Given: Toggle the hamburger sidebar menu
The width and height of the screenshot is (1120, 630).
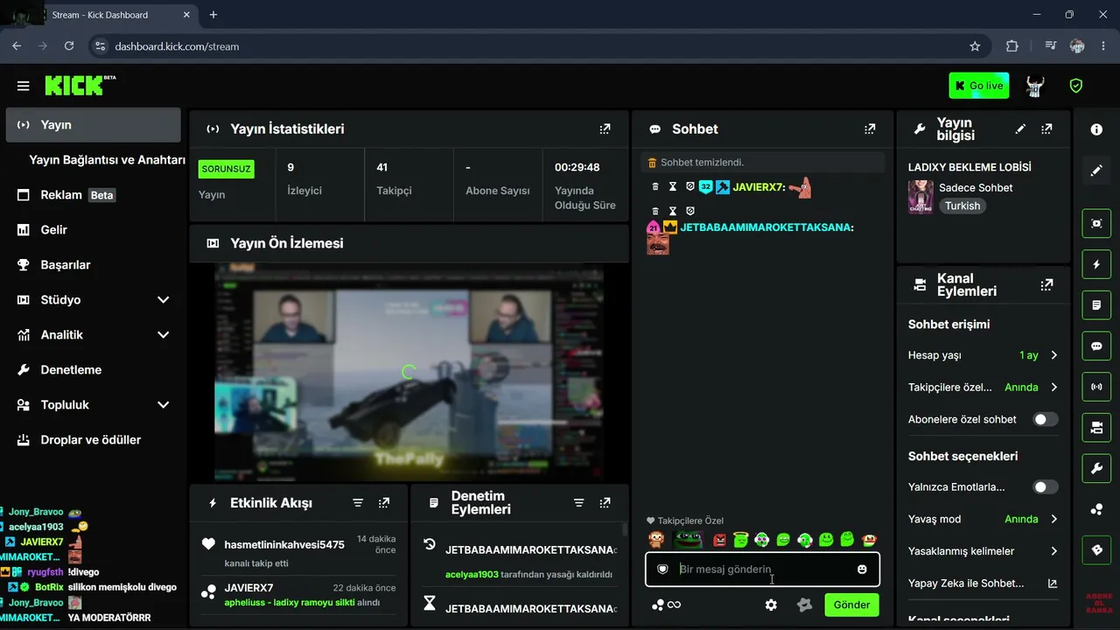Looking at the screenshot, I should tap(23, 86).
